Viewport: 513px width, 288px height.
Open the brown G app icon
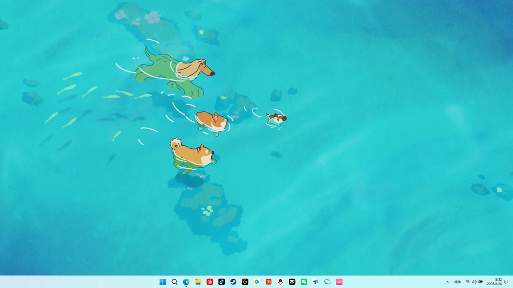pyautogui.click(x=245, y=282)
